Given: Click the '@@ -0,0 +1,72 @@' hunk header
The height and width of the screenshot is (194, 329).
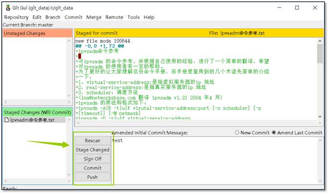Looking at the screenshot, I should coord(100,46).
